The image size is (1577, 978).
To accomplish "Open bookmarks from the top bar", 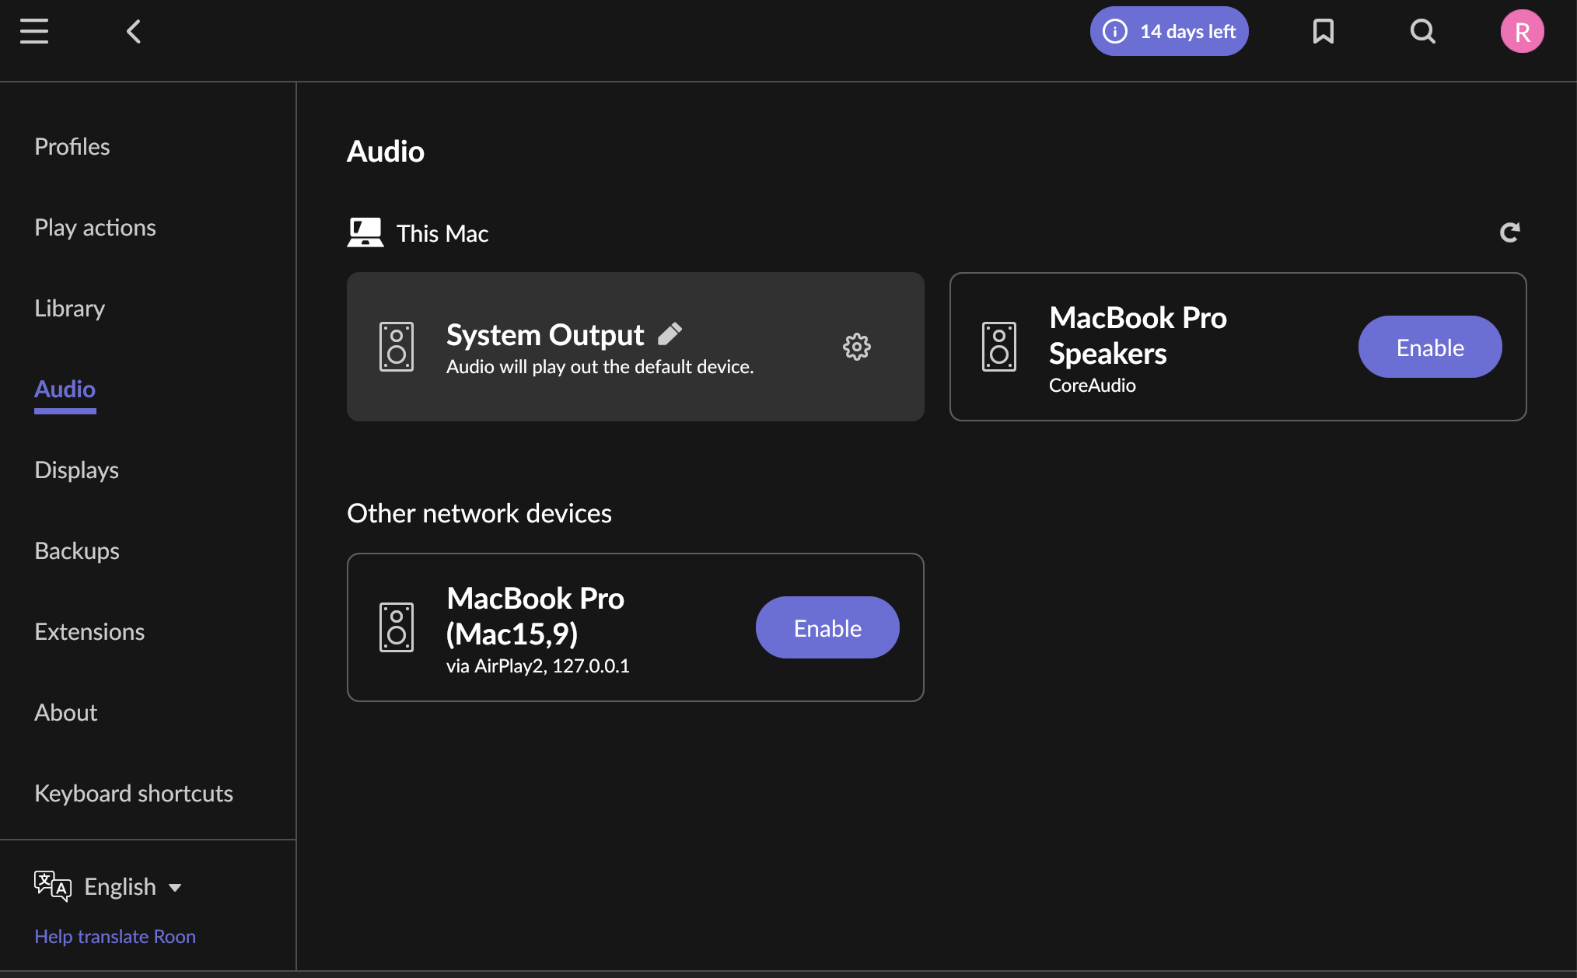I will click(x=1323, y=31).
